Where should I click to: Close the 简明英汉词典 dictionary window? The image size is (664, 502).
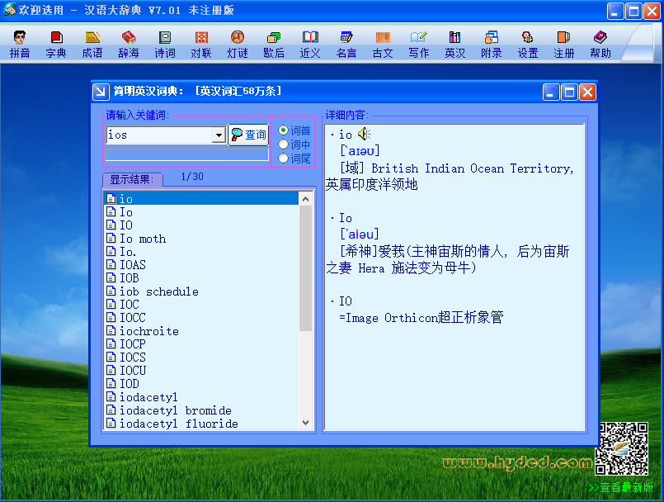[588, 92]
